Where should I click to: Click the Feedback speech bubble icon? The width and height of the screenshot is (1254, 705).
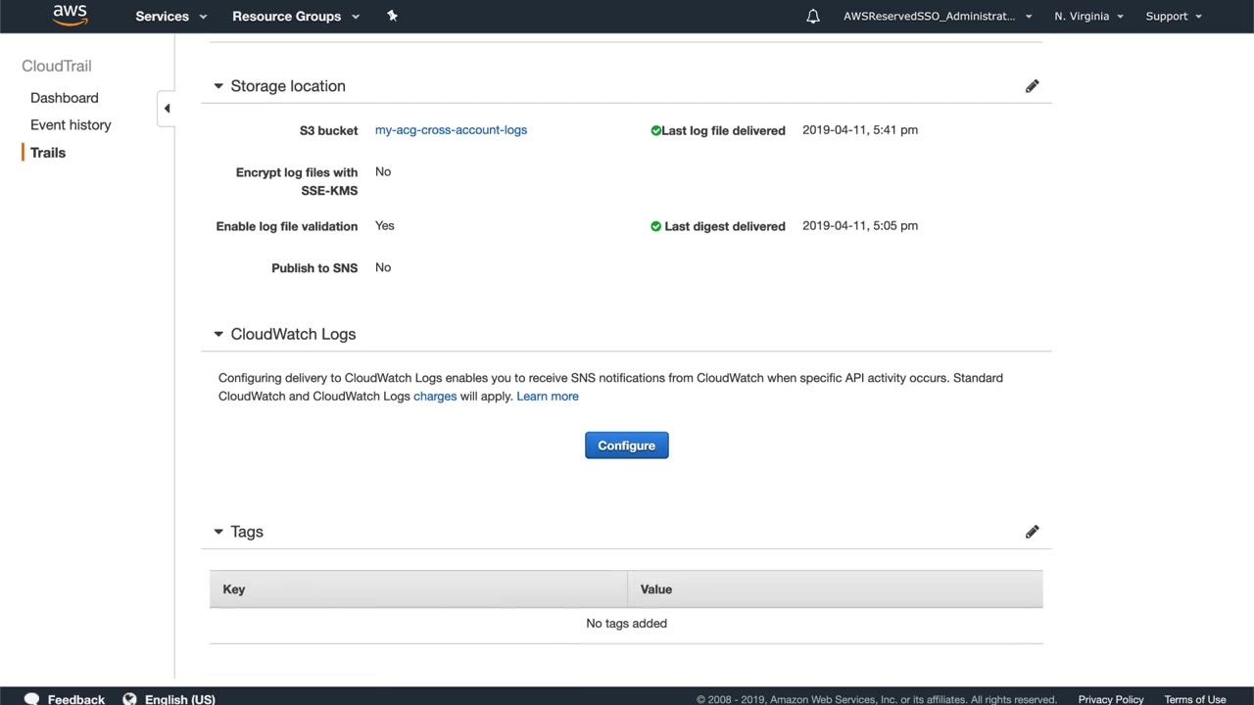click(x=31, y=699)
